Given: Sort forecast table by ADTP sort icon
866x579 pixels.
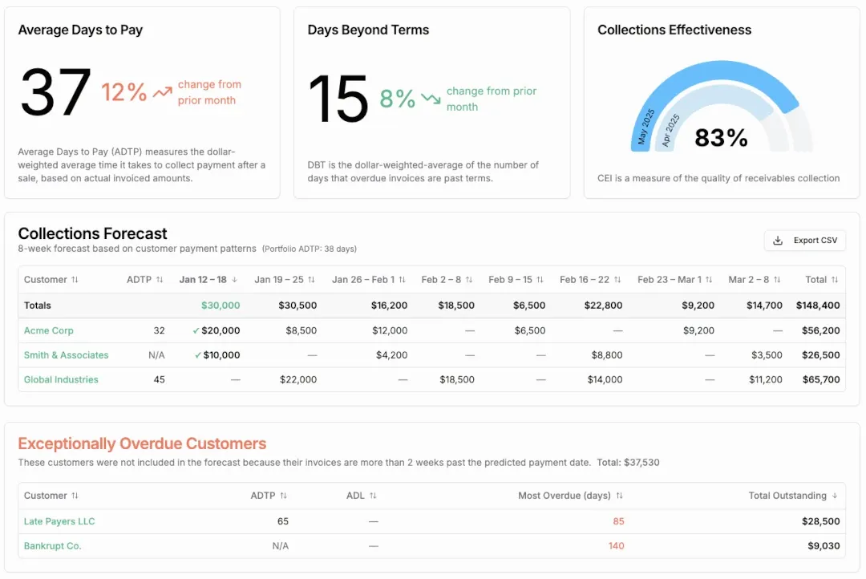Looking at the screenshot, I should click(160, 280).
